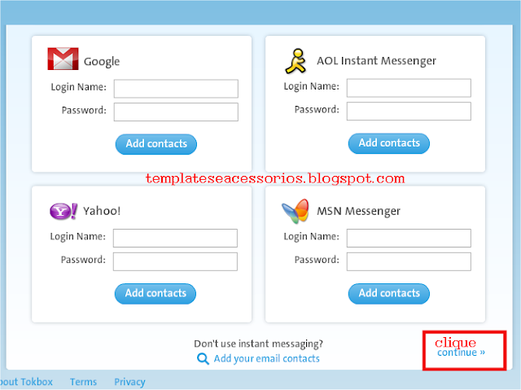Focus the AOL Password field
The height and width of the screenshot is (390, 521).
409,111
